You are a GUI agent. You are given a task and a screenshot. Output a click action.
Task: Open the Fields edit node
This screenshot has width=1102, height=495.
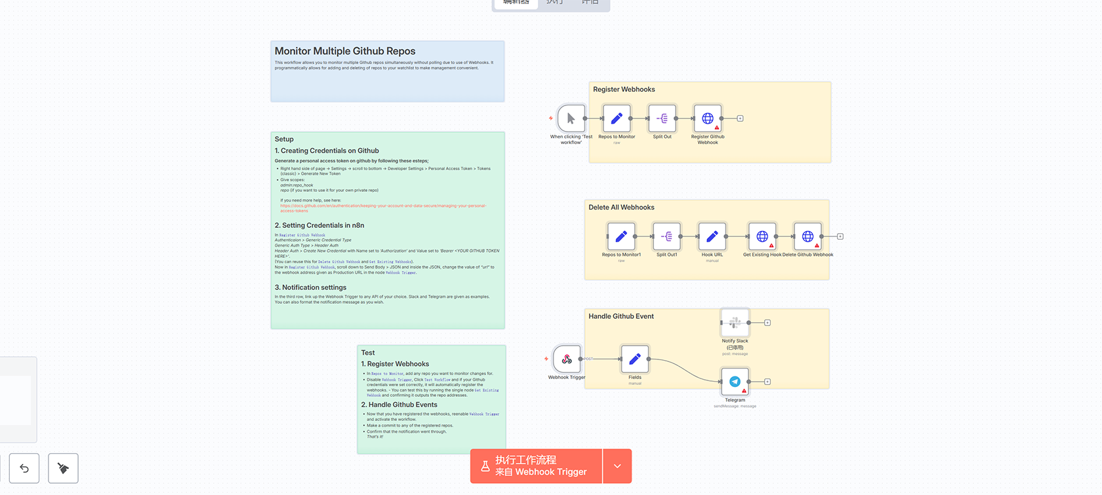pos(634,359)
